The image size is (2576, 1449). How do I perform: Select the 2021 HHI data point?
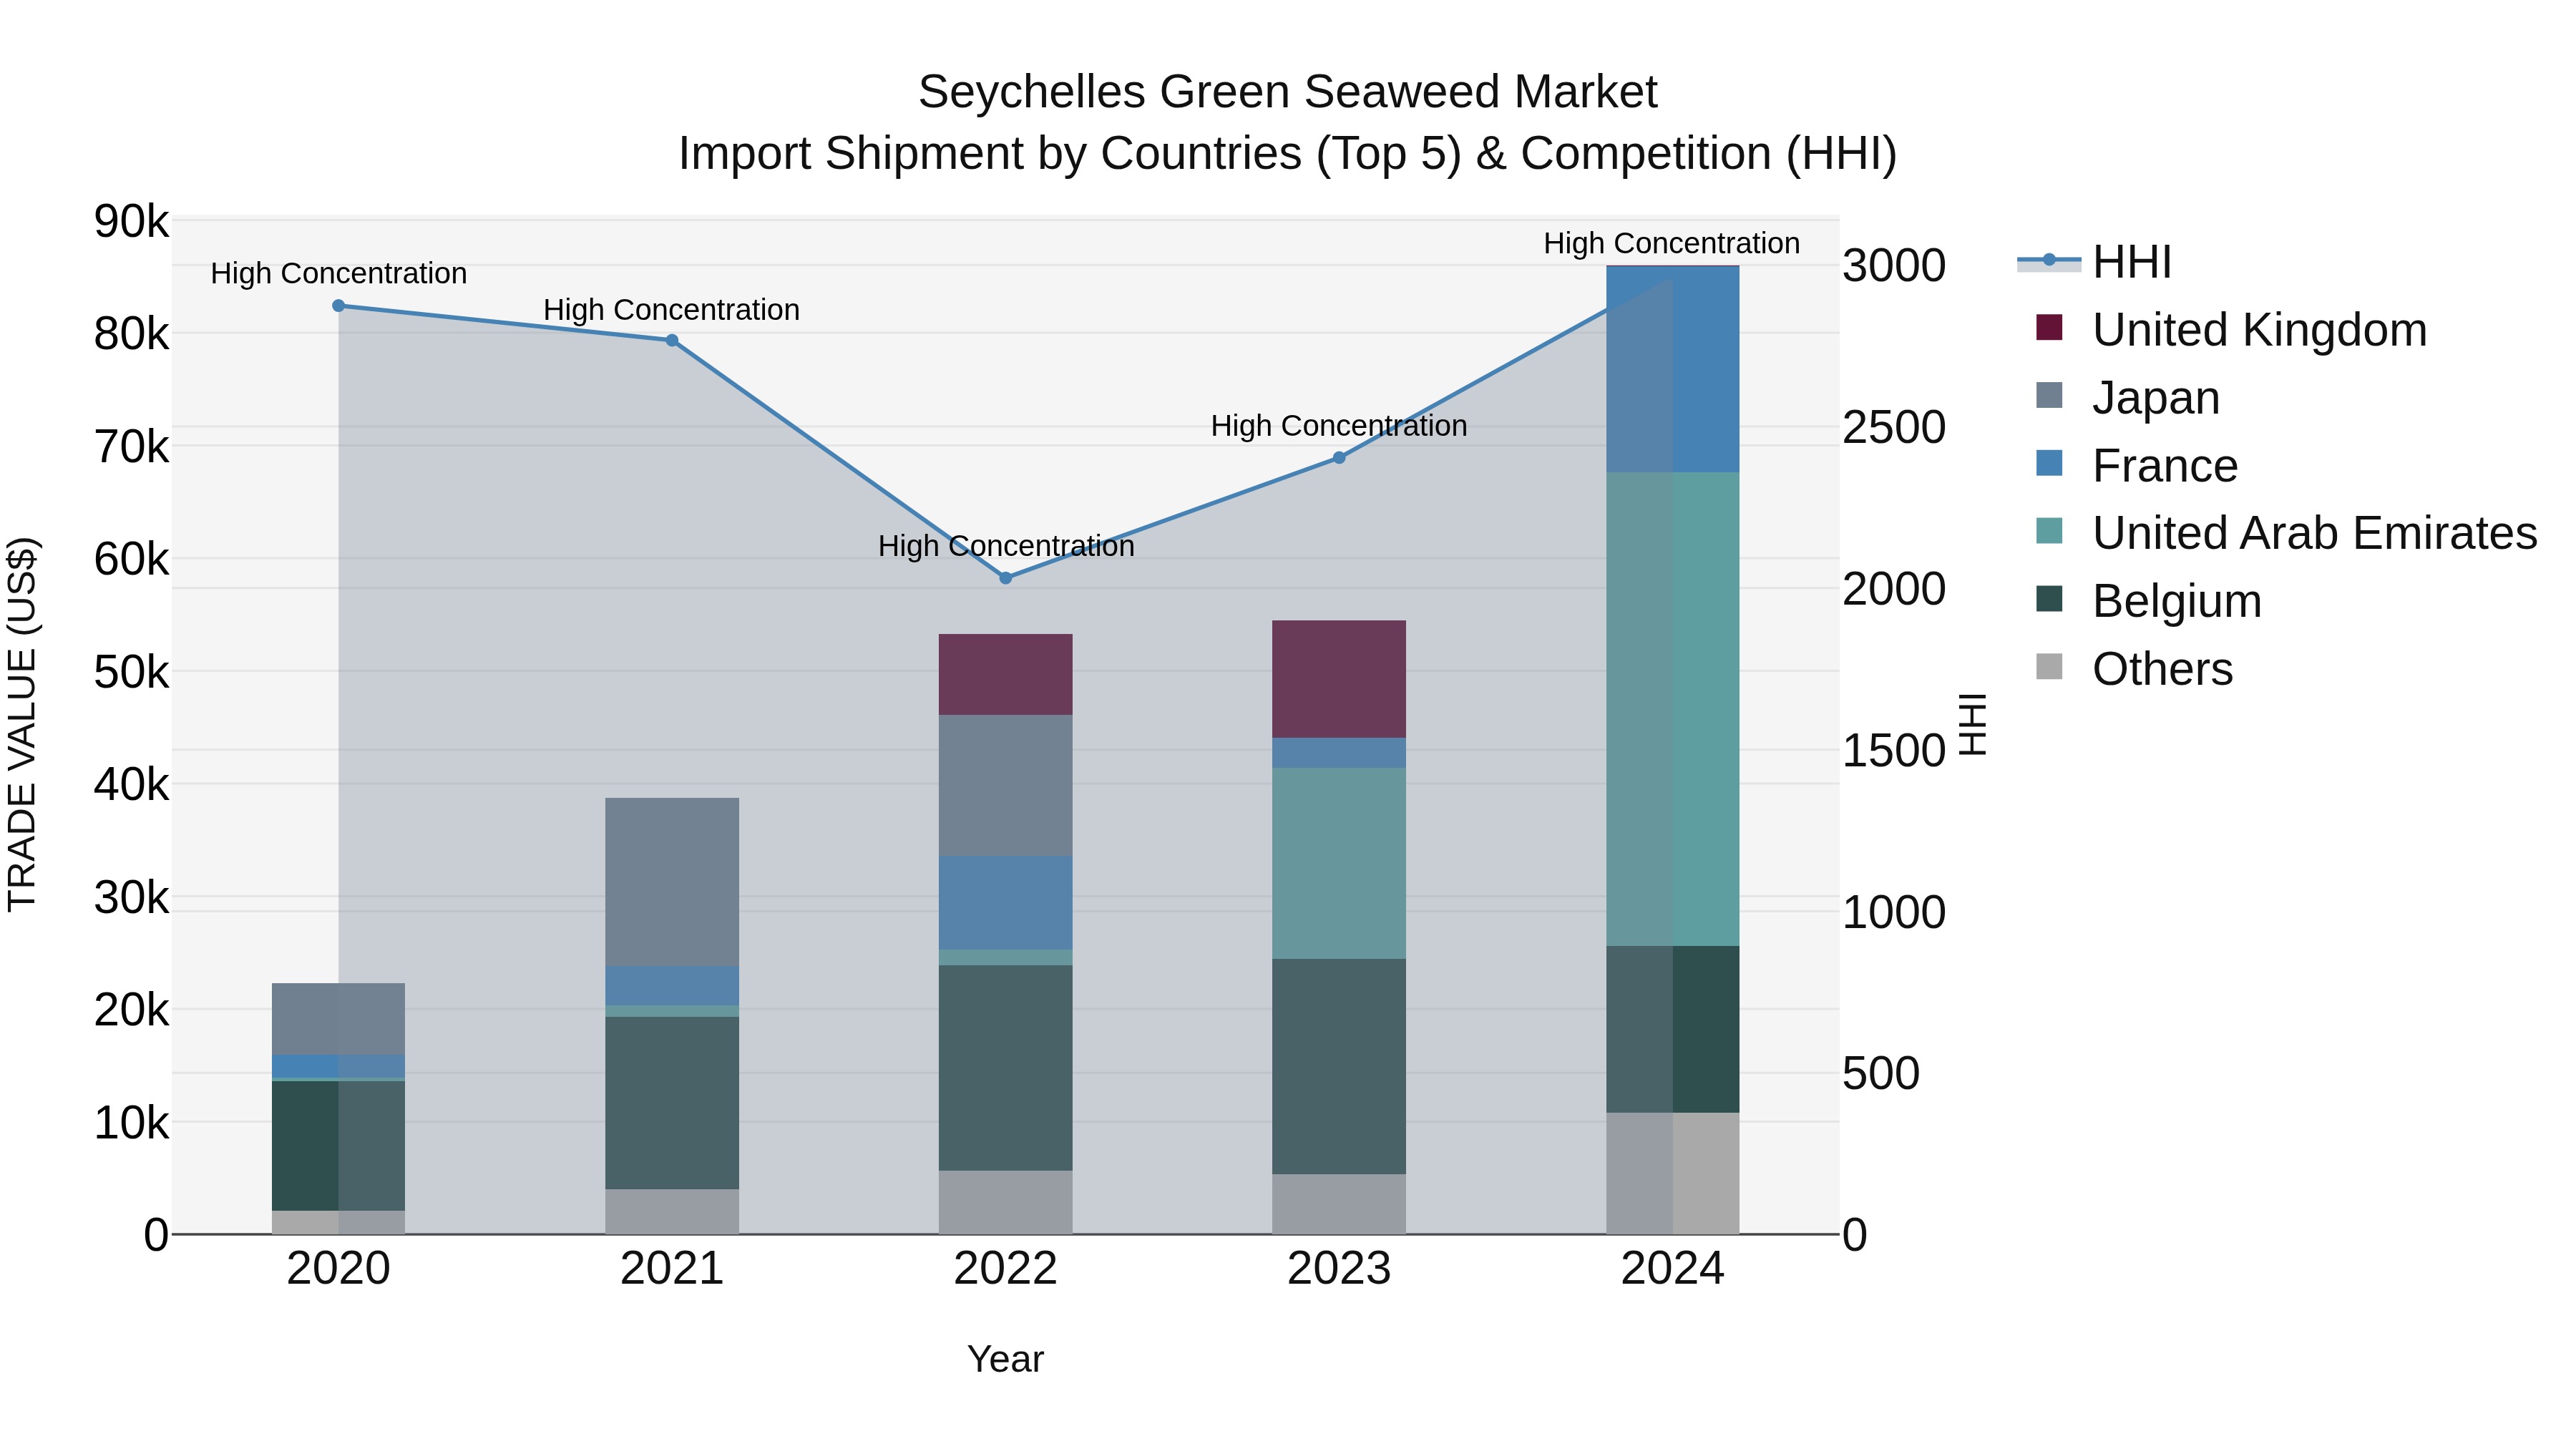pyautogui.click(x=672, y=340)
